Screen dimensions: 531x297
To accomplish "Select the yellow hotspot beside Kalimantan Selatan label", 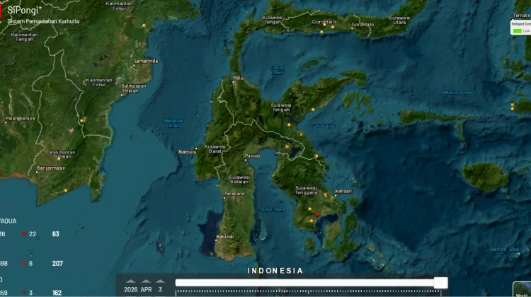I will [x=59, y=158].
